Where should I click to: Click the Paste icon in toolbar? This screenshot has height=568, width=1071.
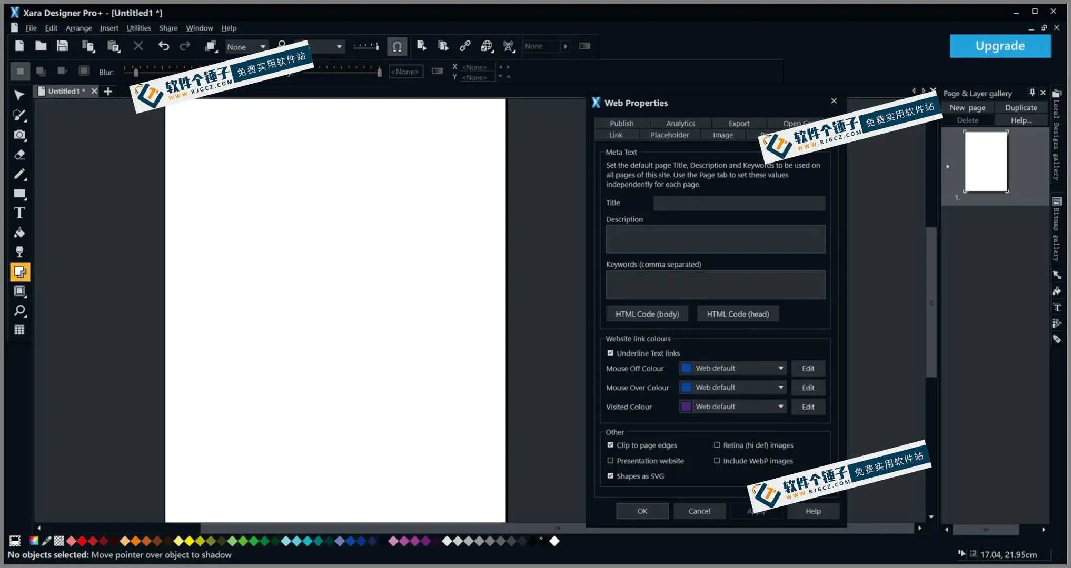(x=113, y=46)
